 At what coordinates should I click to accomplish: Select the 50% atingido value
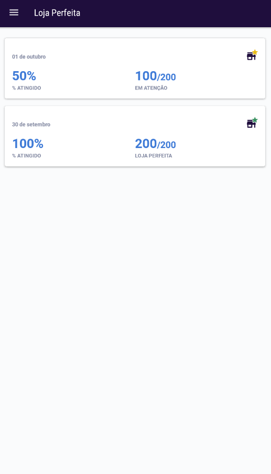[x=24, y=76]
